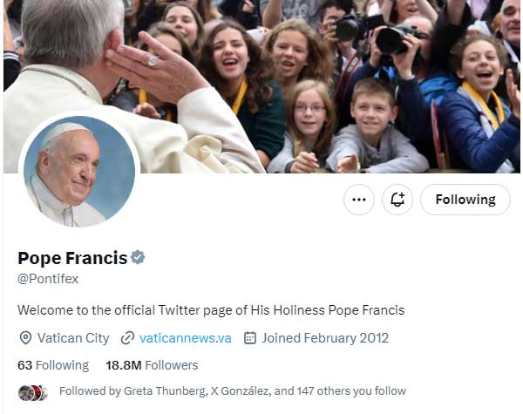View the 63 Following list
Viewport: 523px width, 414px height.
pos(53,365)
